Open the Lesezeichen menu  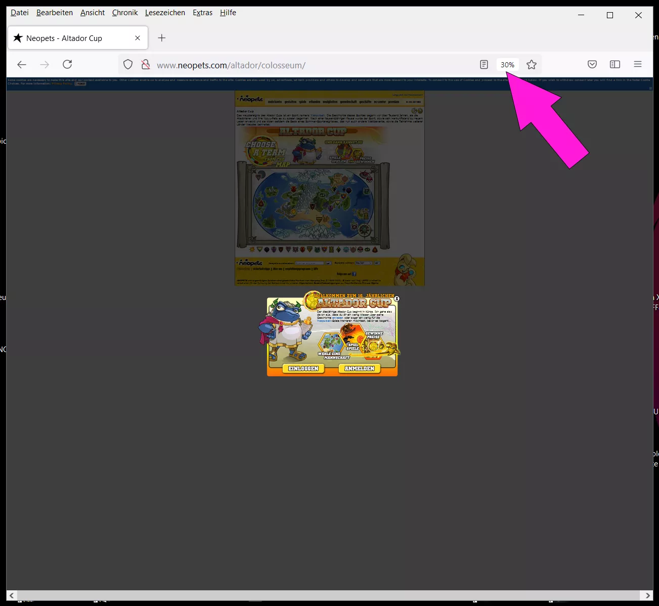click(x=165, y=13)
